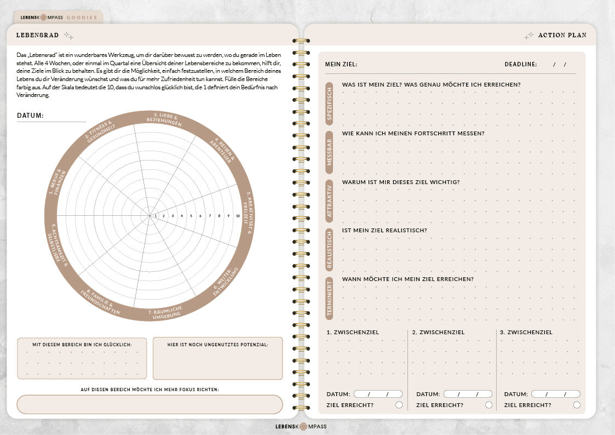Click wheel label '5. Kreativität & Freizeit'
The image size is (615, 435).
(248, 213)
